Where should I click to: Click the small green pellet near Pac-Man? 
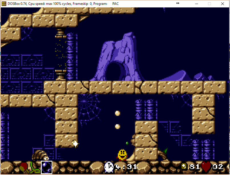[x=127, y=143]
